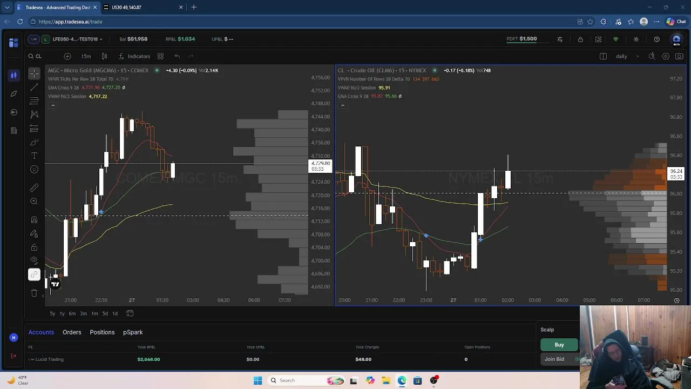Open quick search lightning icon
691x389 pixels.
point(652,56)
